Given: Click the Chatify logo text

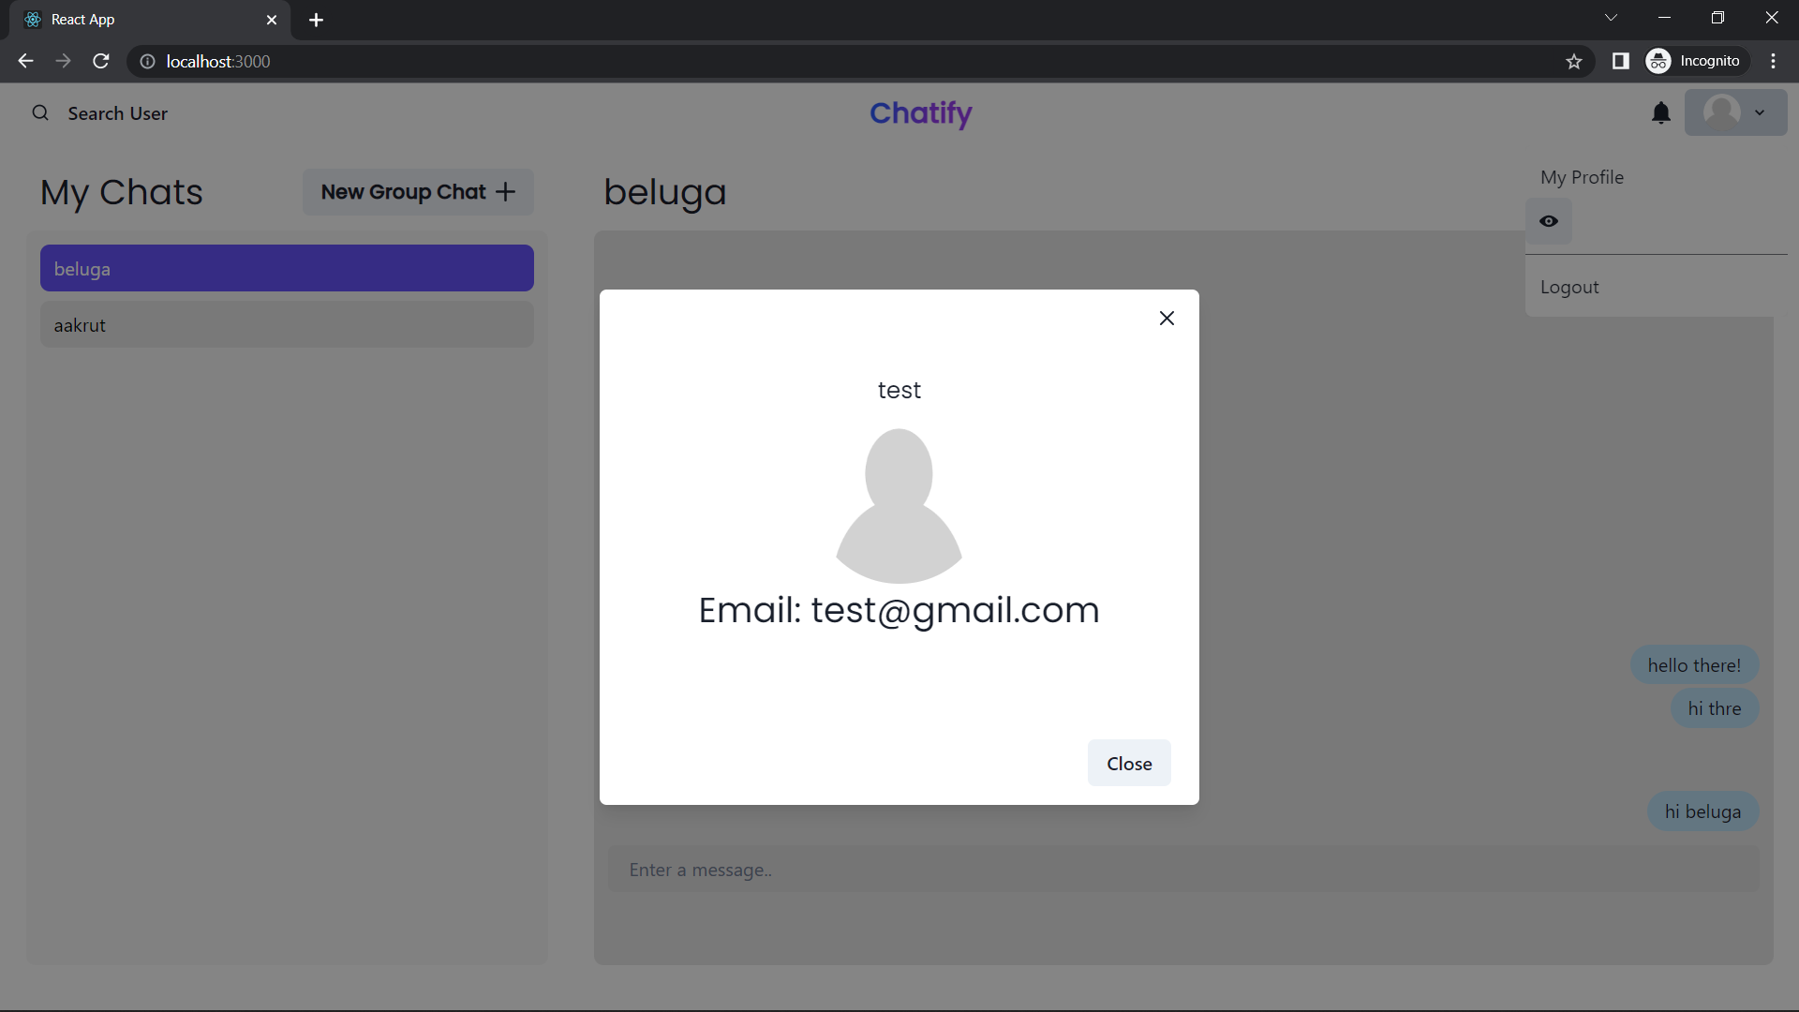Looking at the screenshot, I should 920,112.
